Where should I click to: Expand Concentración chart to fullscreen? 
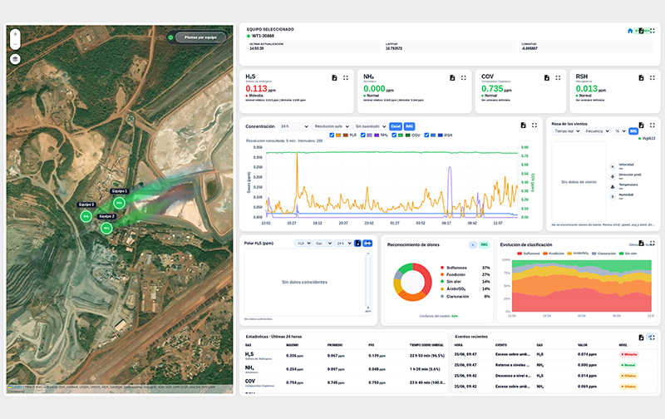click(x=534, y=125)
